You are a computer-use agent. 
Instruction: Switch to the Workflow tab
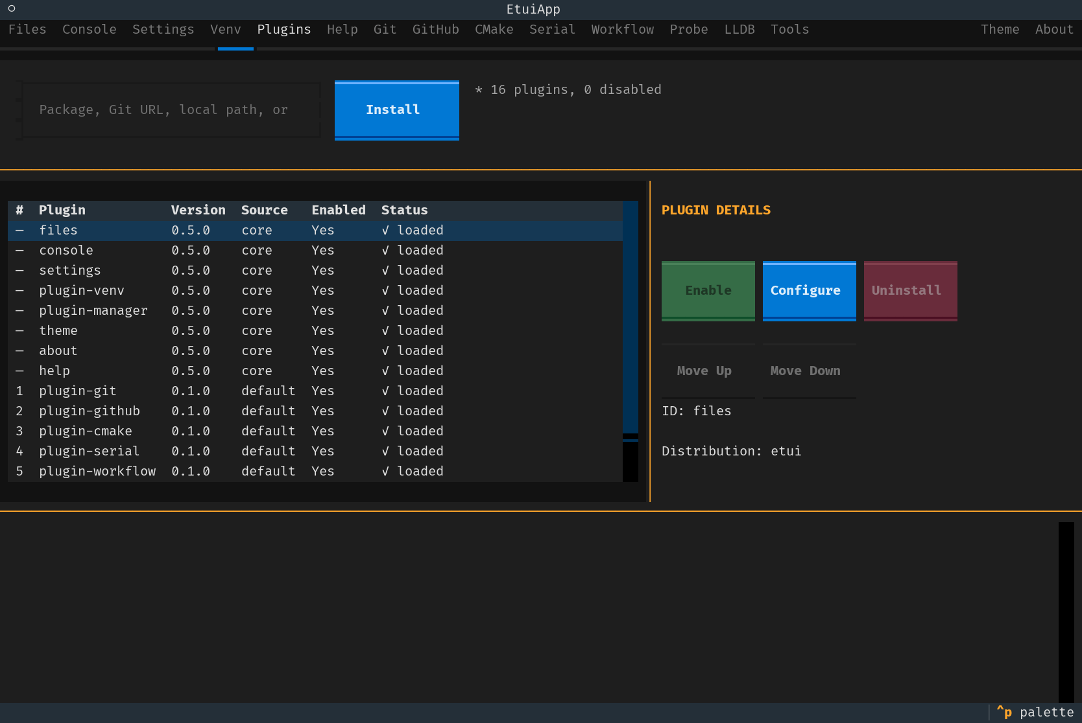(623, 29)
